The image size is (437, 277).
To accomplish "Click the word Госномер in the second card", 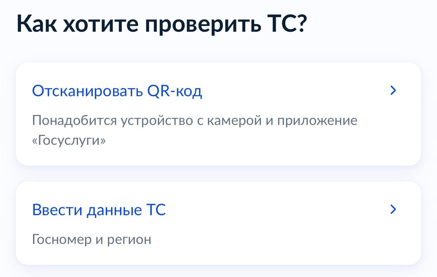I will tap(62, 239).
